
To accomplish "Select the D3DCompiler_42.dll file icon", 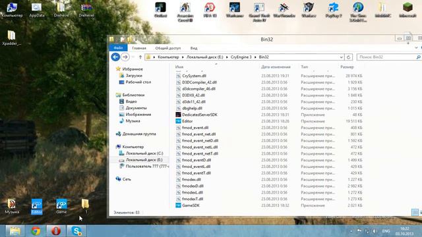I will 178,82.
